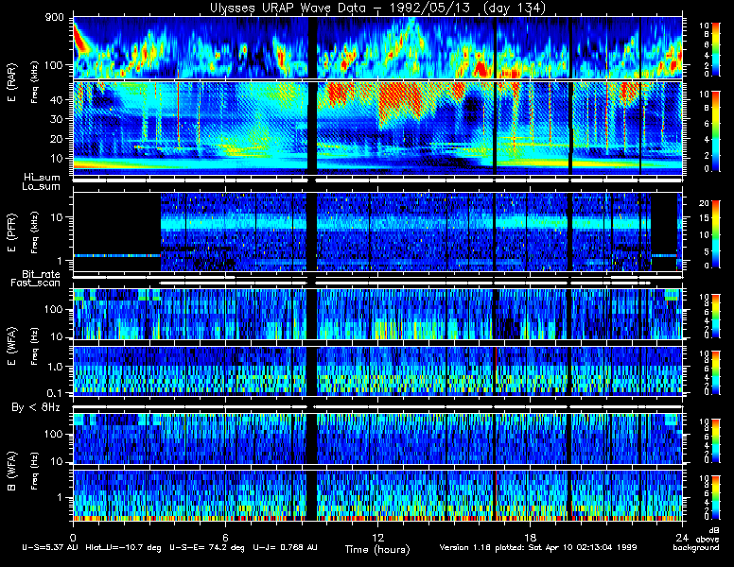Screen dimensions: 734x567
Task: Click the 'Time (hours)' axis title
Action: [377, 549]
